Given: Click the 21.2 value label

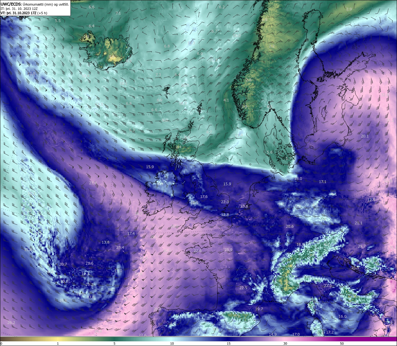Looking at the screenshot, I should (89, 285).
